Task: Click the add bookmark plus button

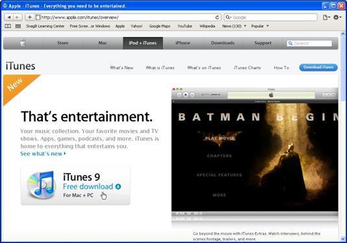Action: coord(30,17)
